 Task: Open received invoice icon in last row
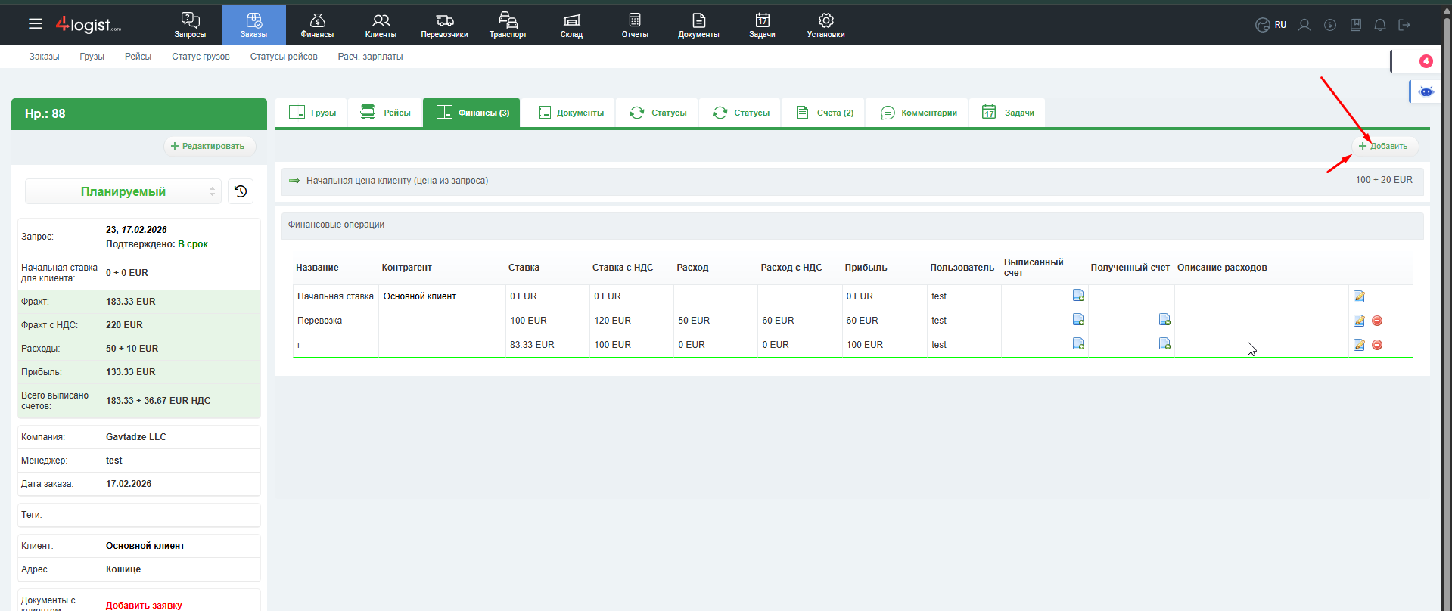(x=1164, y=344)
